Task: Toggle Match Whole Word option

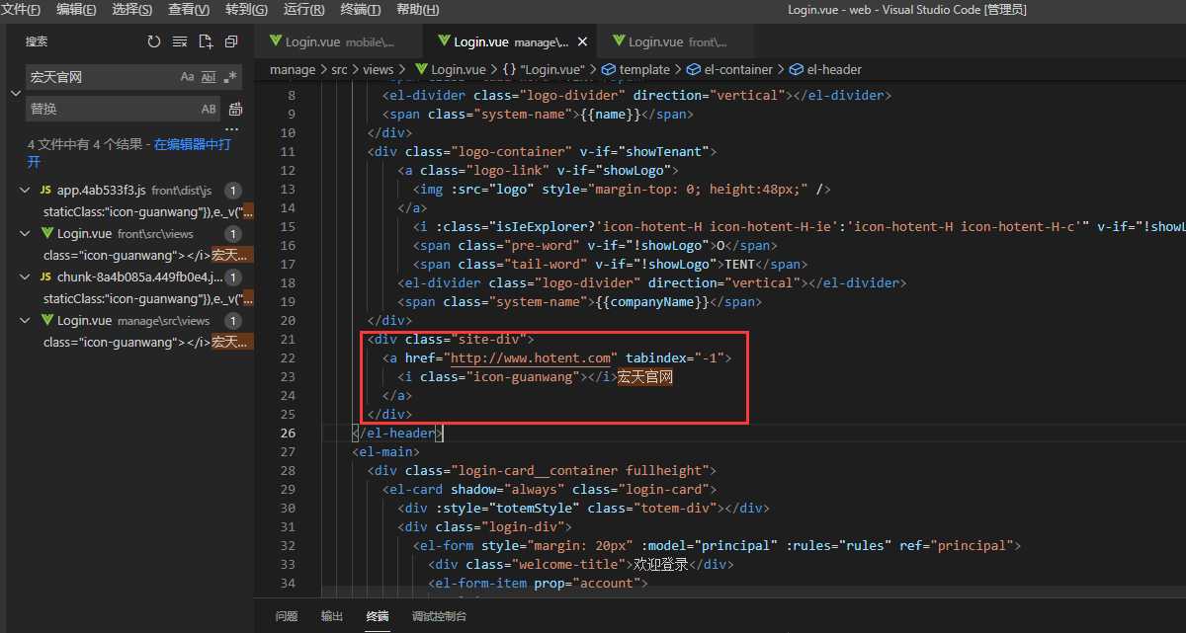Action: click(209, 77)
